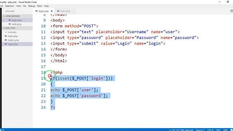Viewport: 233px width, 131px height.
Task: Minimize the Visual Studio Code window
Action: click(220, 2)
